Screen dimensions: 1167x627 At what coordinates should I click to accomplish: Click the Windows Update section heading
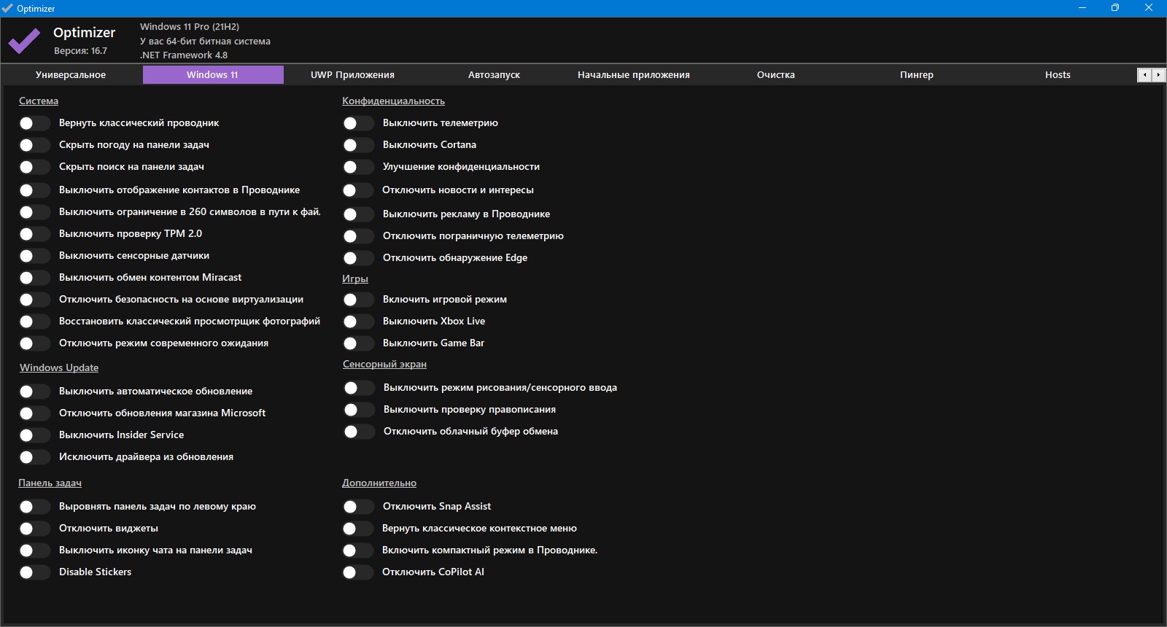pyautogui.click(x=59, y=368)
